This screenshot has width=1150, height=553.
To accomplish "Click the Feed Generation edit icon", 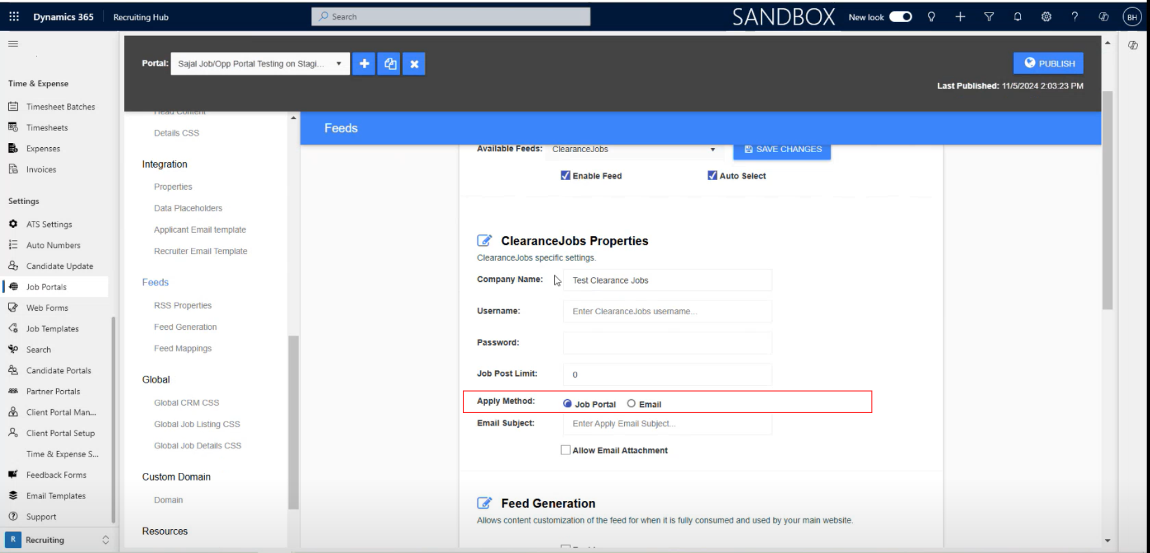I will pos(485,503).
